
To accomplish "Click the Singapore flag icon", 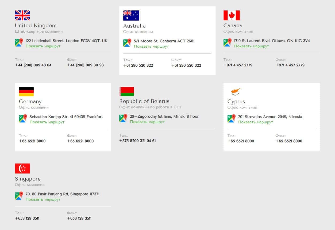I will tap(22, 168).
